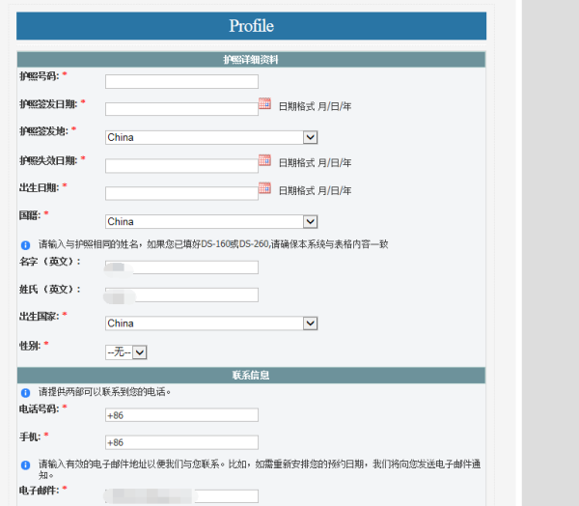Open calendar picker for 出生日期 (birth date)
The height and width of the screenshot is (506, 579).
click(x=264, y=189)
